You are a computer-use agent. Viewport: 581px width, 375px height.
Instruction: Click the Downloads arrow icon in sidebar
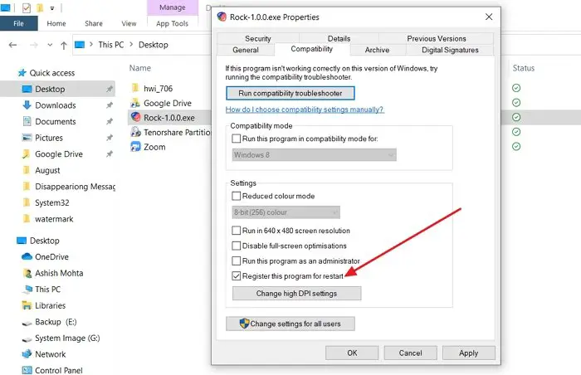pyautogui.click(x=27, y=105)
